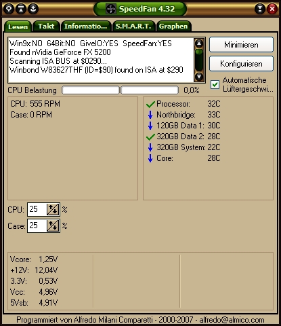Click the tray upload icon in title bar
The height and width of the screenshot is (326, 281).
pyautogui.click(x=33, y=9)
